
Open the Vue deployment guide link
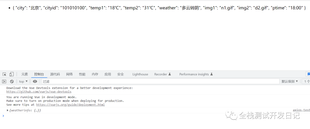(70, 105)
